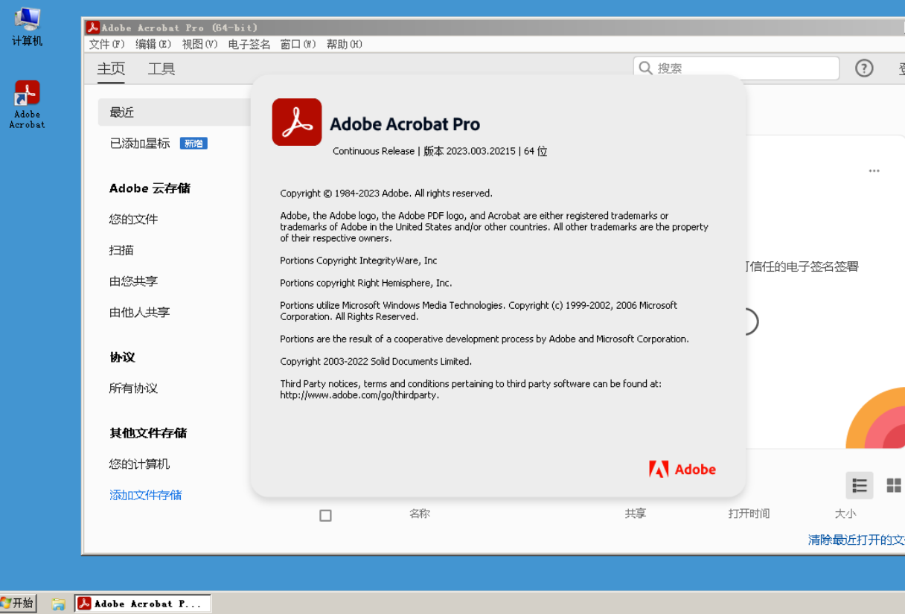Switch to list view layout icon
The image size is (905, 614).
tap(860, 485)
